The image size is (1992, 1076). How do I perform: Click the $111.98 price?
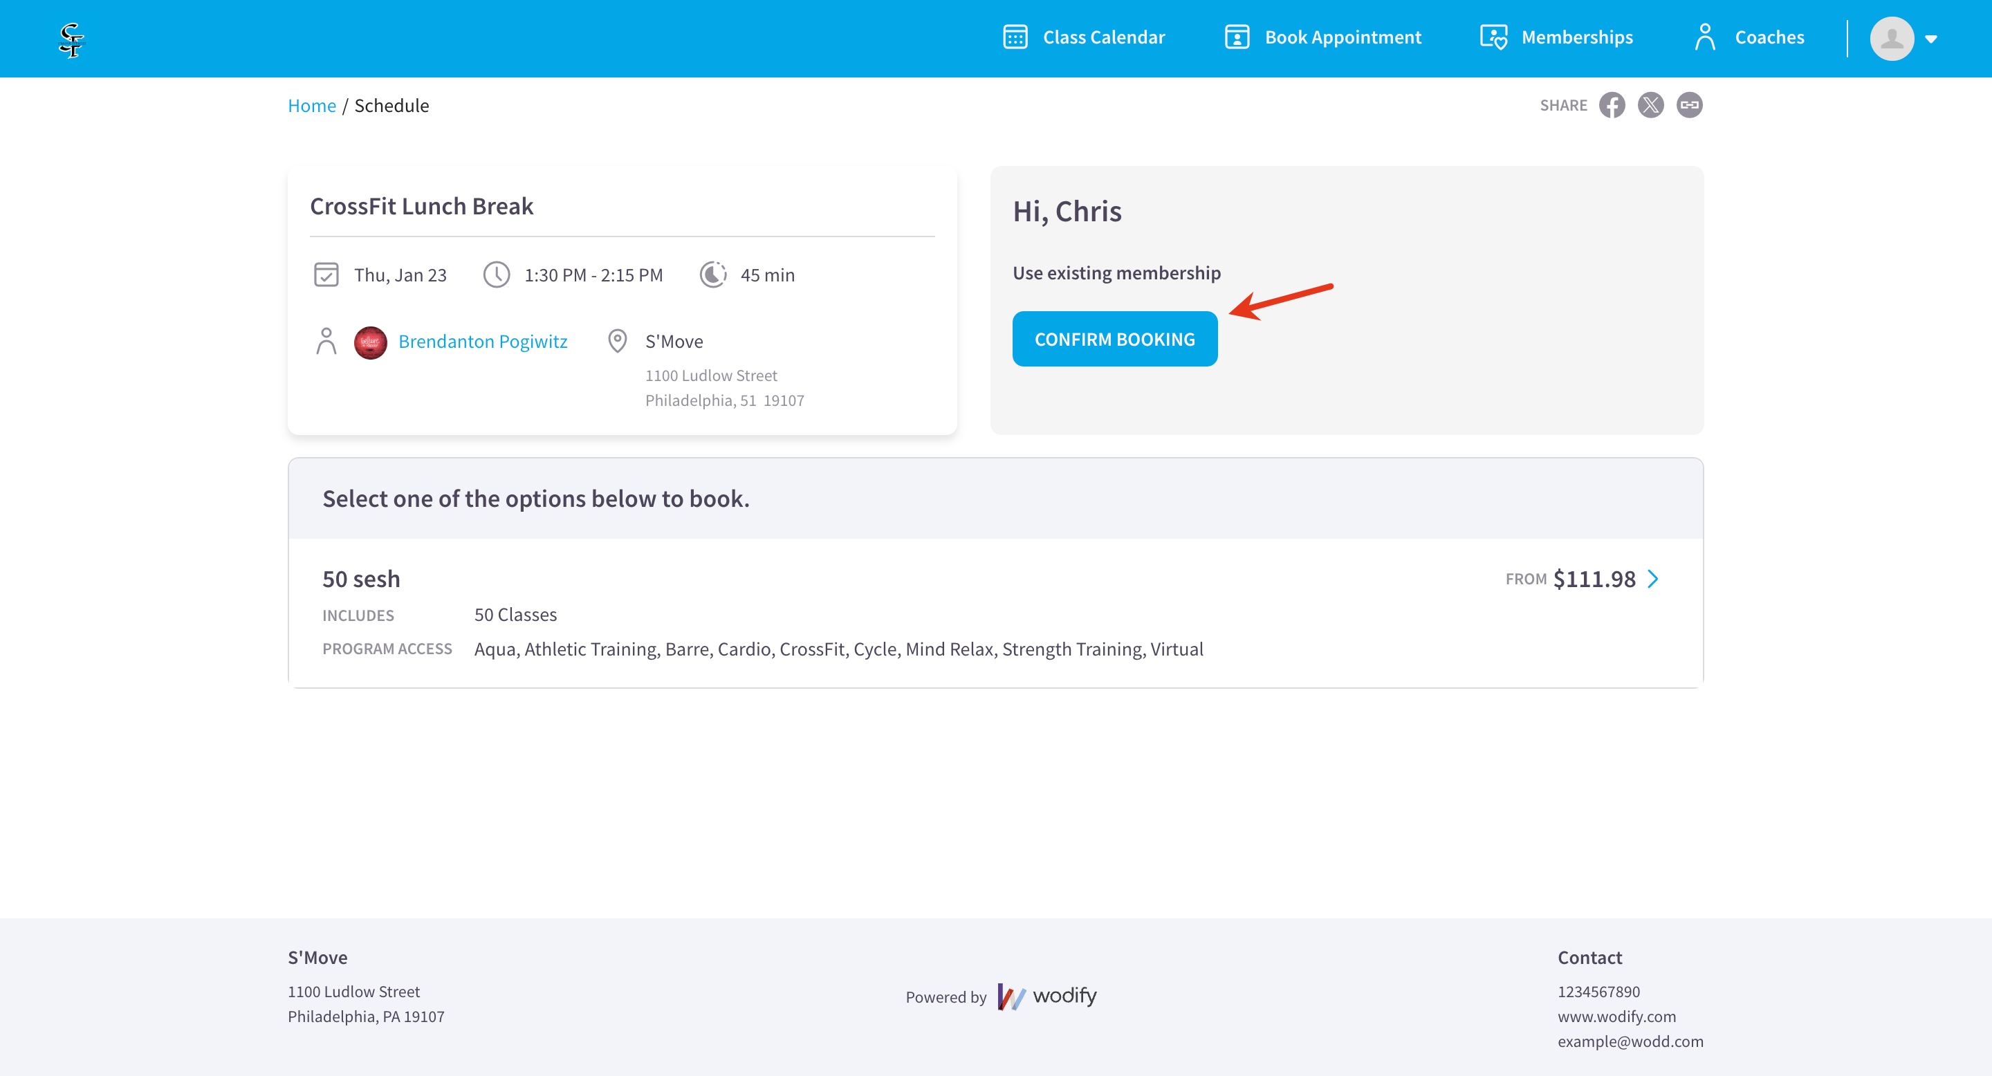(x=1594, y=579)
